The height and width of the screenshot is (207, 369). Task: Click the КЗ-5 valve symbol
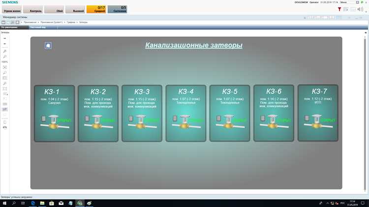(230, 122)
